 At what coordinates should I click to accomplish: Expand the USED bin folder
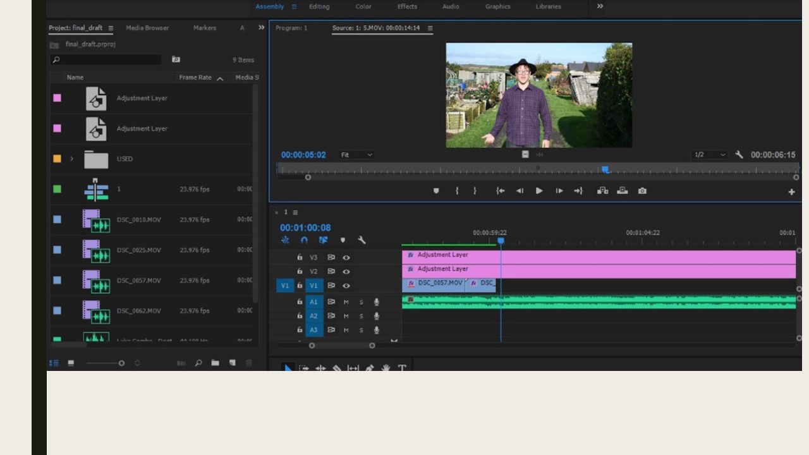coord(71,159)
